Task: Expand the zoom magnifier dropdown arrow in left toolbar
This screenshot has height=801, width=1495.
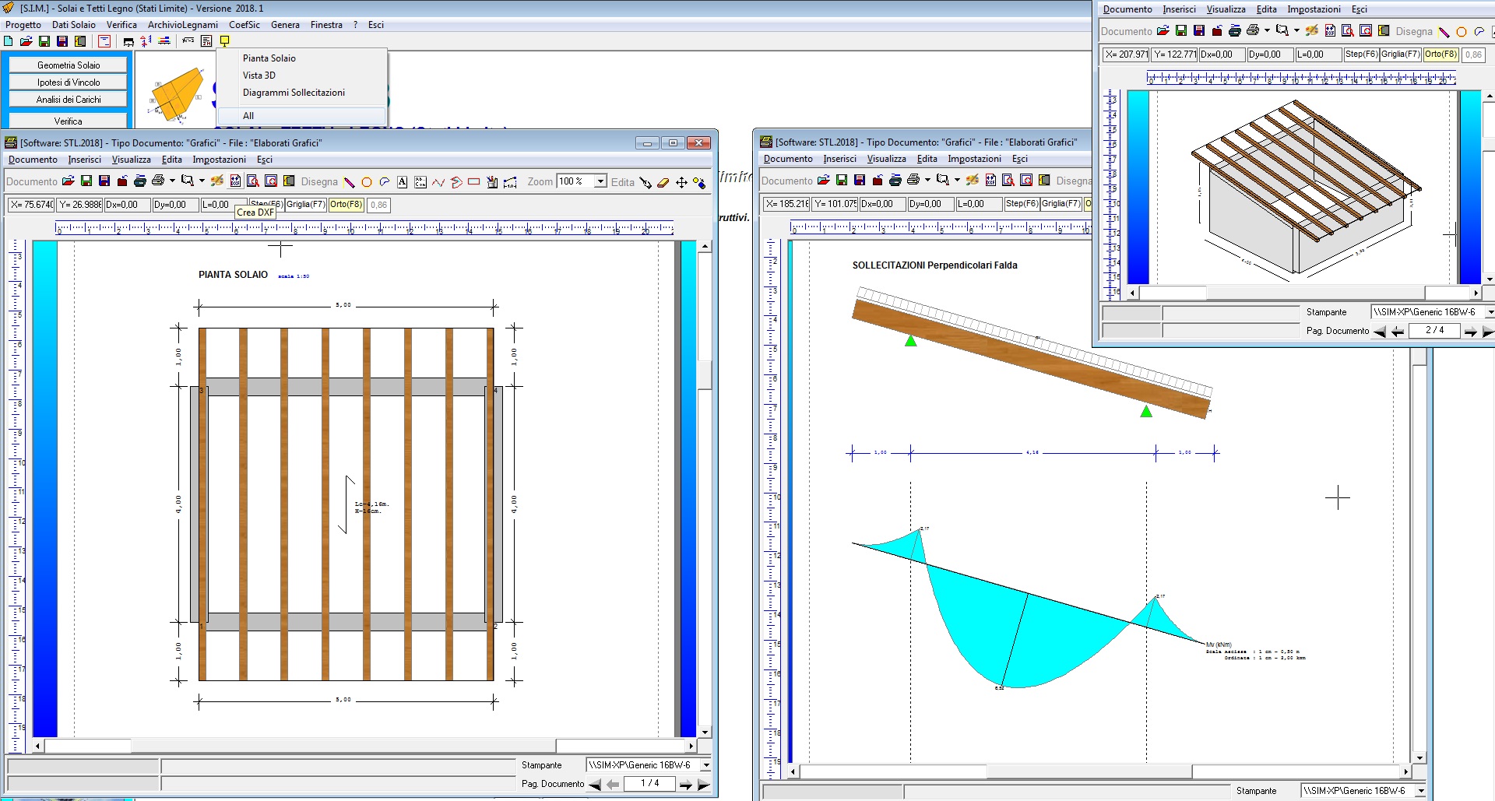Action: (x=202, y=181)
